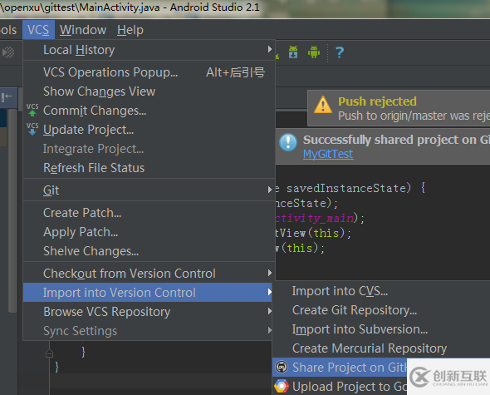
Task: Click the hide panel arrow icon
Action: pyautogui.click(x=7, y=97)
